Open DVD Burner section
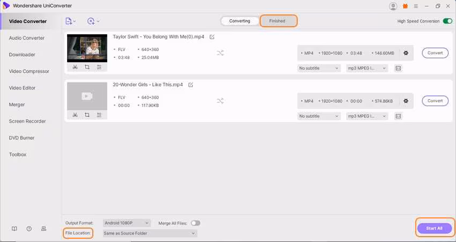Screen dimensions: 456x242 point(22,138)
